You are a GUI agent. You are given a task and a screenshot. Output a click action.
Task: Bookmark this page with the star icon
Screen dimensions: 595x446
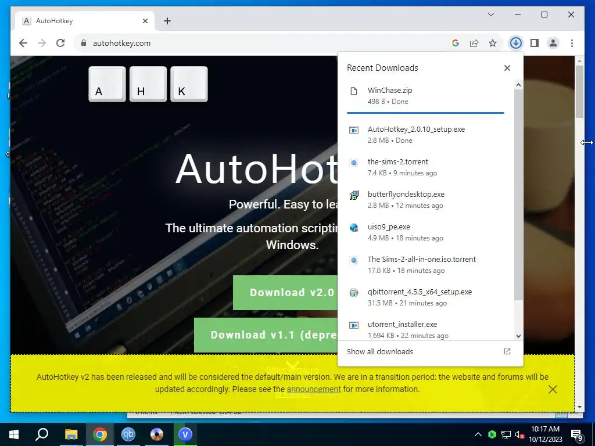tap(493, 43)
